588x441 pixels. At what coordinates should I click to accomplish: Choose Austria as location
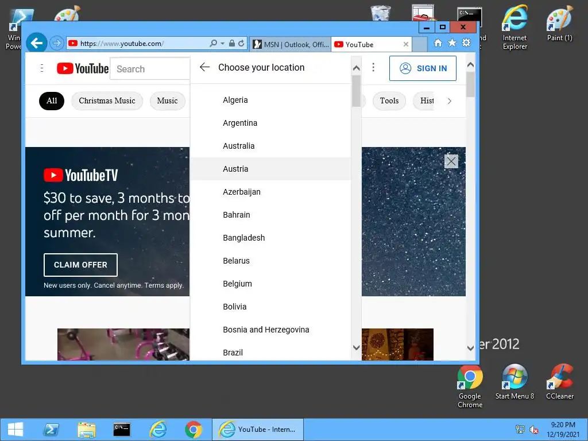[x=270, y=169]
